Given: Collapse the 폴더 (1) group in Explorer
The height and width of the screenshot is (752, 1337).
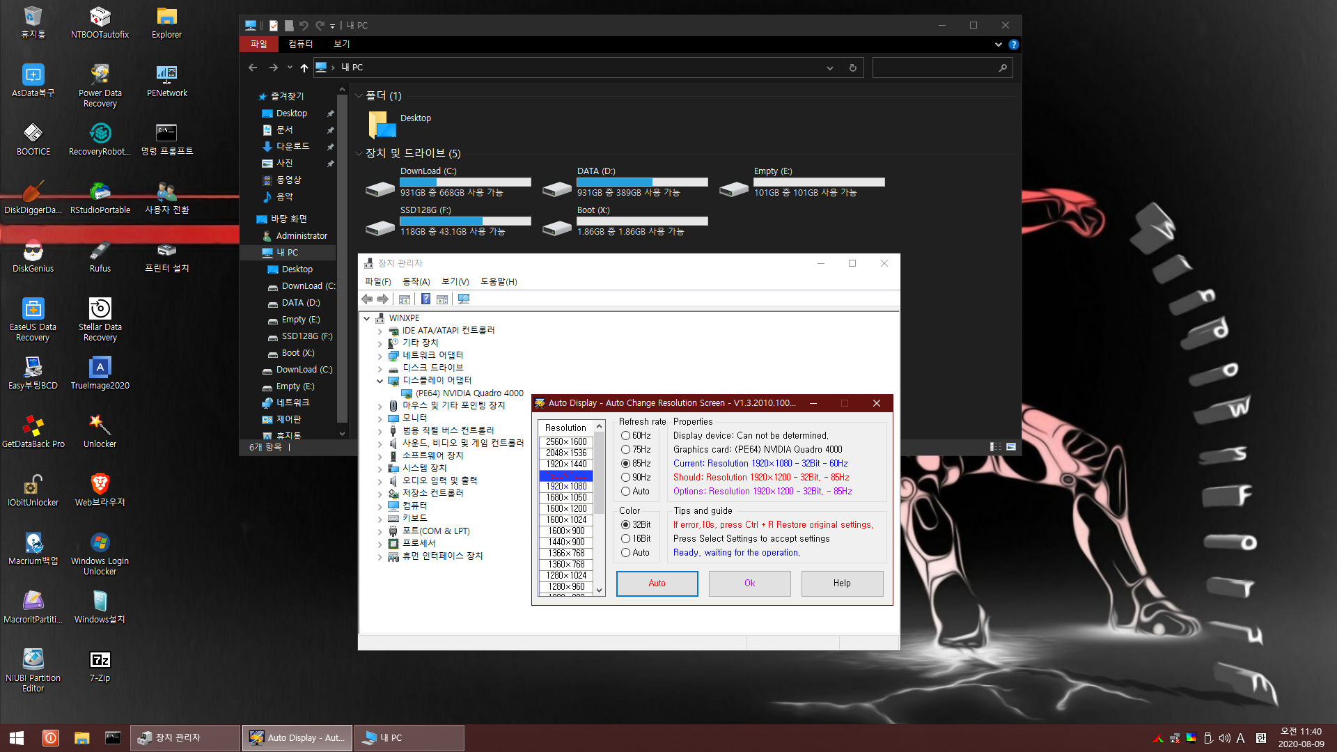Looking at the screenshot, I should 359,96.
